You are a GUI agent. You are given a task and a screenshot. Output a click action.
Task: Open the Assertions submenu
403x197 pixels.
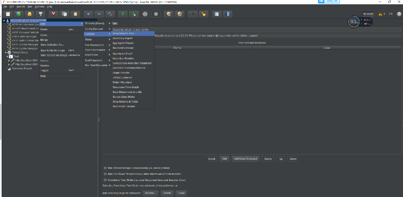pyautogui.click(x=97, y=55)
